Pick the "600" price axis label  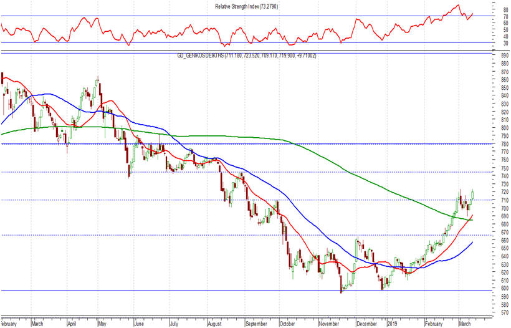point(505,288)
